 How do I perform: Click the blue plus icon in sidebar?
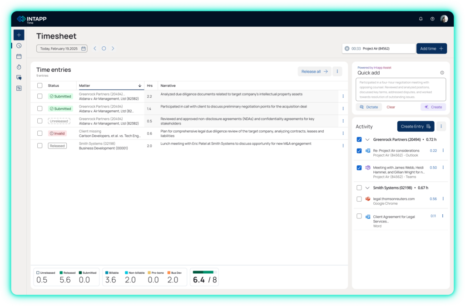click(x=19, y=35)
